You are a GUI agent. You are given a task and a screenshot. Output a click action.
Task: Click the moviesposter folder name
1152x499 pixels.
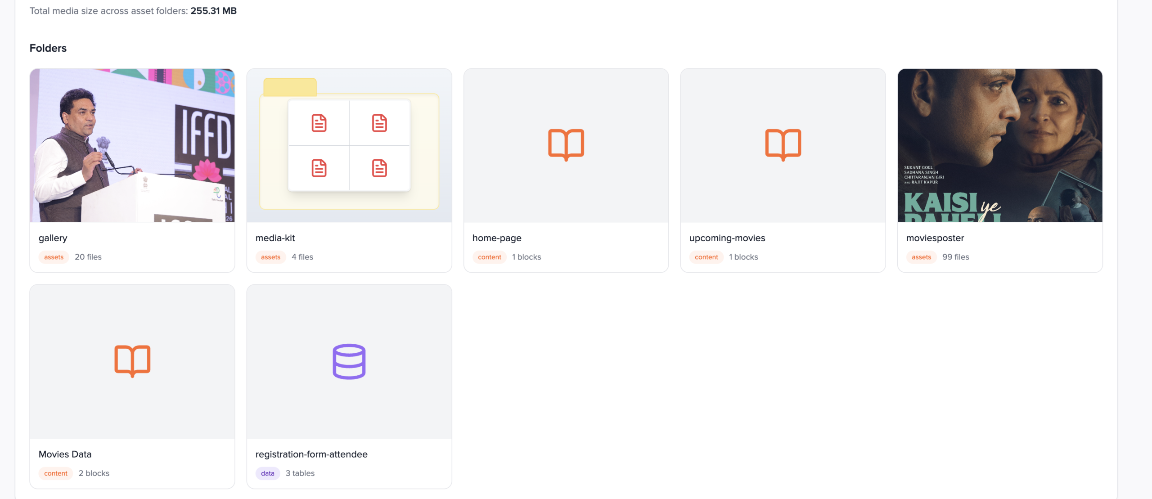935,238
